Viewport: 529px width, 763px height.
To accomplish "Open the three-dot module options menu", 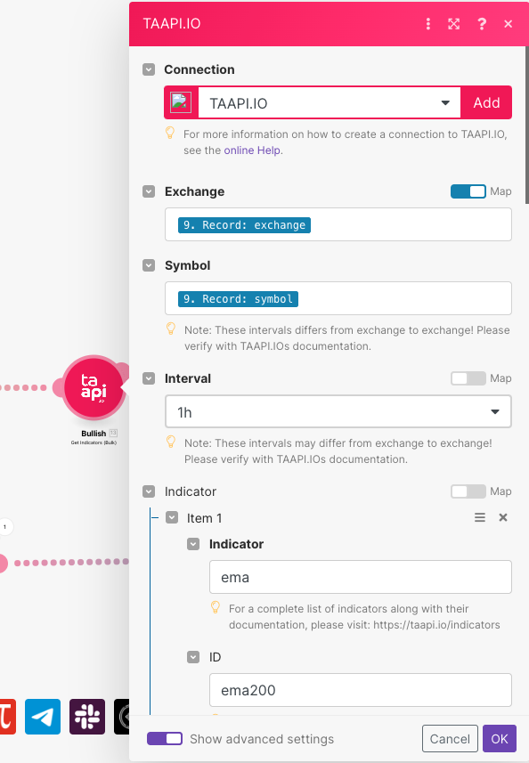I will tap(427, 24).
